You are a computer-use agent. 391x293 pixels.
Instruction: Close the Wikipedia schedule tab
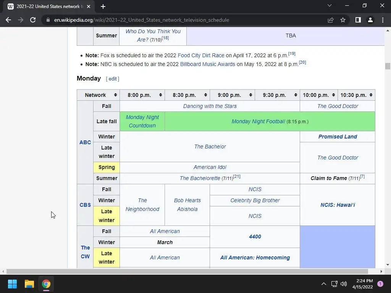89,6
